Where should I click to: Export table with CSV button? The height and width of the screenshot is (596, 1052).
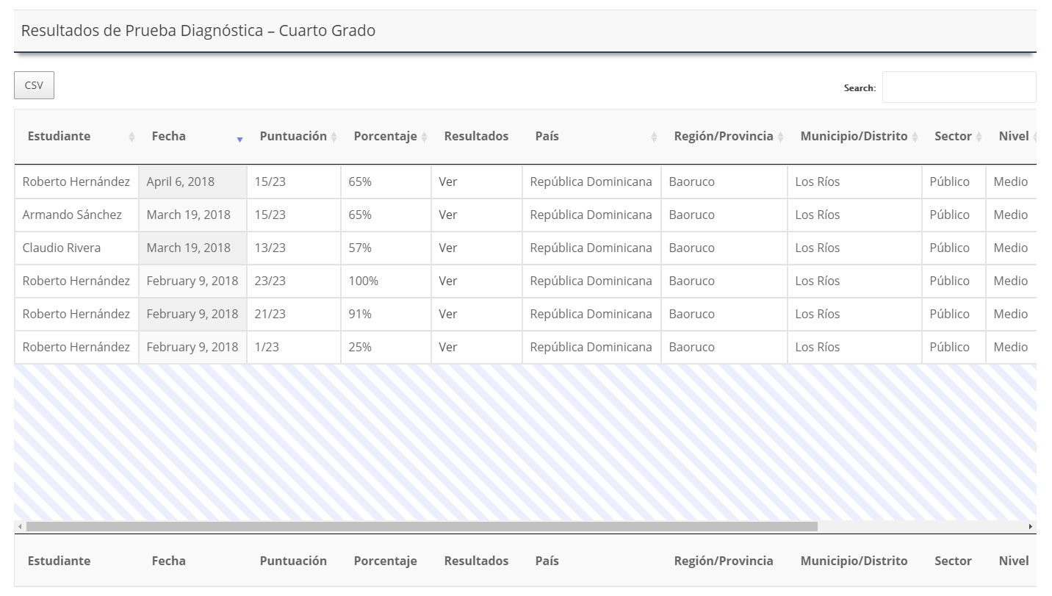click(34, 85)
